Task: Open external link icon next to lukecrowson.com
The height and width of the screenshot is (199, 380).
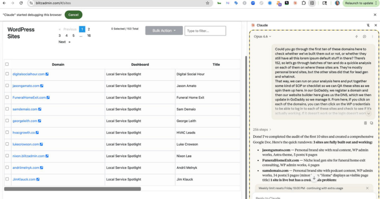Action: coord(41,144)
